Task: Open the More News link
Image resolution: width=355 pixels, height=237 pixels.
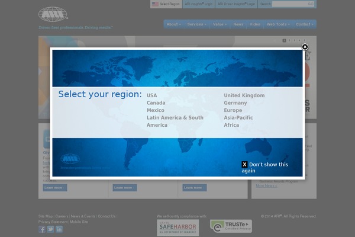Action: pyautogui.click(x=266, y=185)
